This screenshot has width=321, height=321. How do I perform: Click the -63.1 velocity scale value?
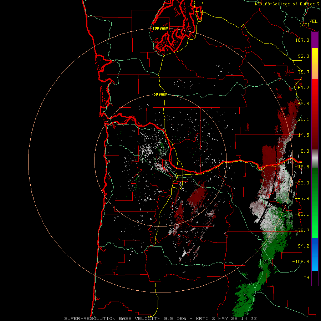(302, 214)
